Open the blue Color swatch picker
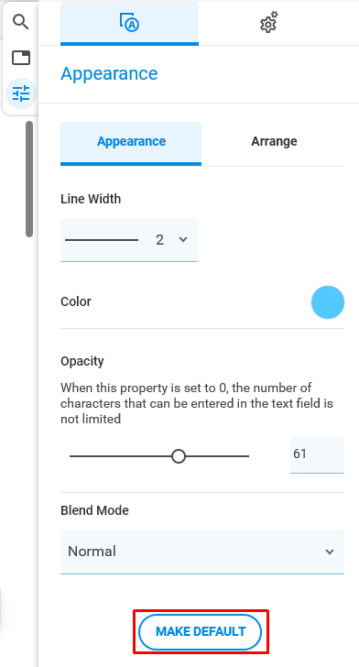This screenshot has width=359, height=667. point(328,302)
